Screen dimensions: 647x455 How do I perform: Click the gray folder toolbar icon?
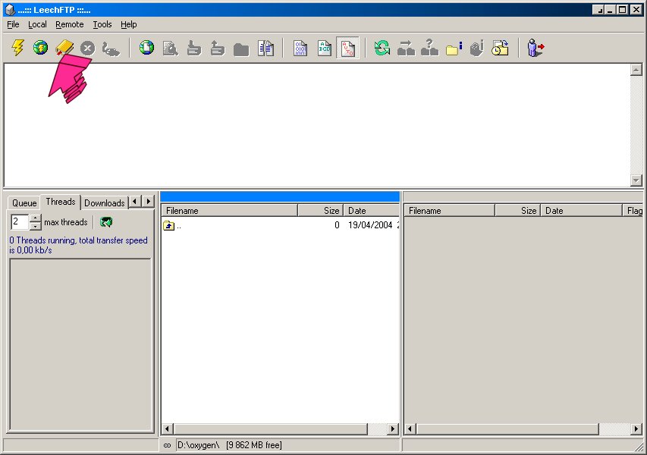(x=241, y=49)
